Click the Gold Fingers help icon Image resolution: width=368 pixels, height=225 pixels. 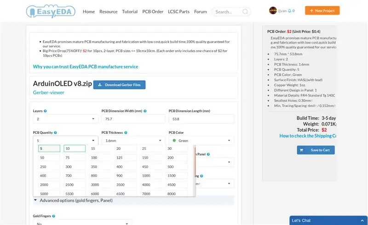[53, 216]
